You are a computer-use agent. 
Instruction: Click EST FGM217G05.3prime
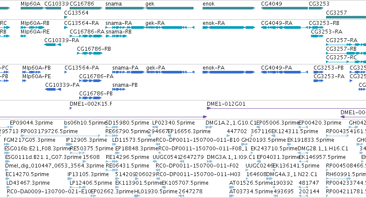tap(30, 140)
